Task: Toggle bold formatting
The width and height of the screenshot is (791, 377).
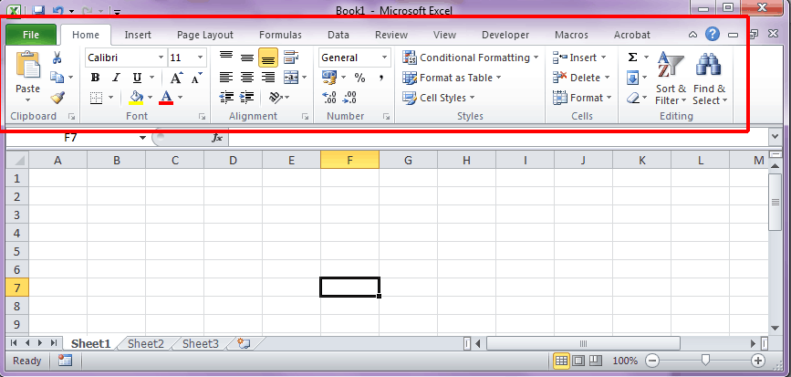Action: click(95, 78)
